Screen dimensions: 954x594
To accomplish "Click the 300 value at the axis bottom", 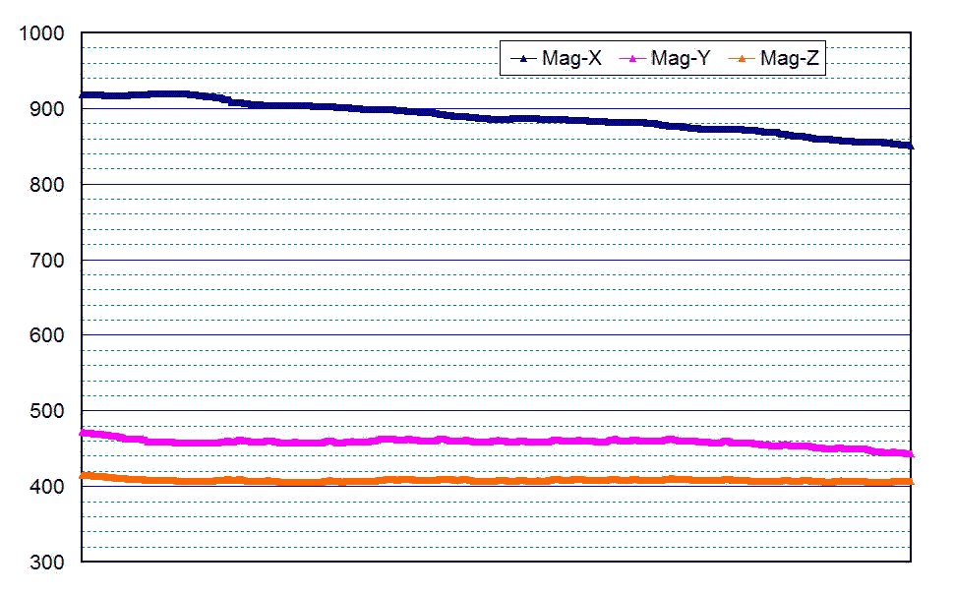I will (x=47, y=563).
